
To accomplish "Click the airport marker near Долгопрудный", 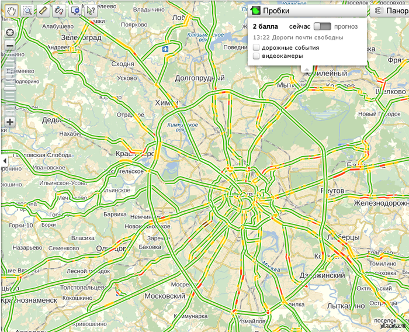I will coord(167,49).
